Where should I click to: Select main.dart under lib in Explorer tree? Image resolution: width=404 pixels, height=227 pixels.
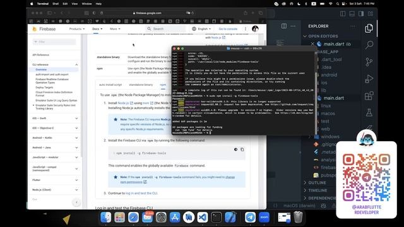pos(334,98)
